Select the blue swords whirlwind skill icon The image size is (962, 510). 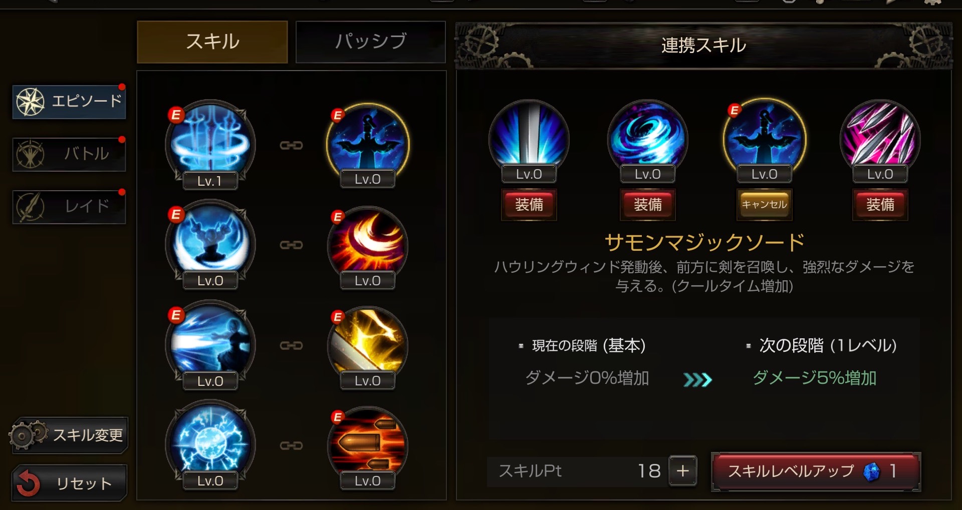tap(210, 143)
